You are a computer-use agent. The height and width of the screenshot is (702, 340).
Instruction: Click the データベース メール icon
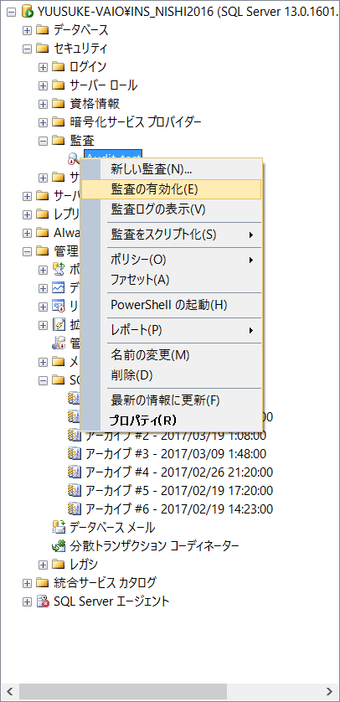coord(59,527)
